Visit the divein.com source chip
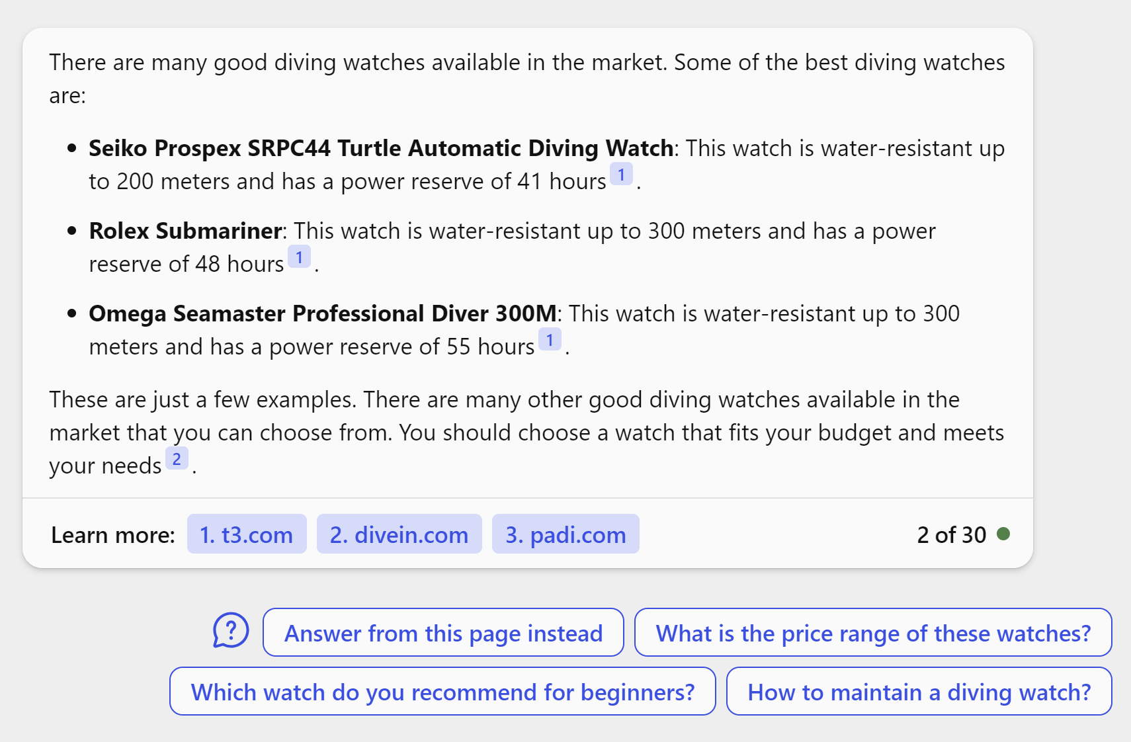The width and height of the screenshot is (1131, 742). pos(399,534)
